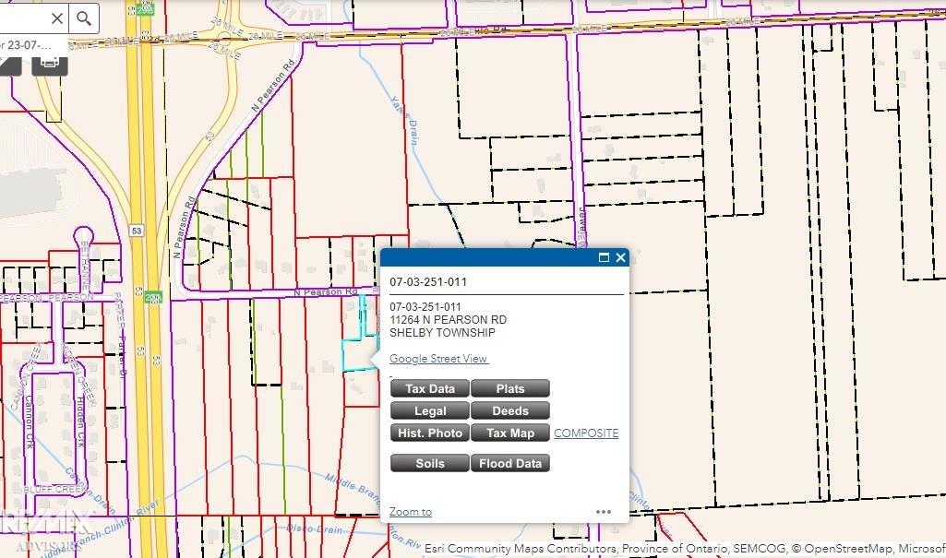Click the Deeds button
946x558 pixels.
click(510, 411)
